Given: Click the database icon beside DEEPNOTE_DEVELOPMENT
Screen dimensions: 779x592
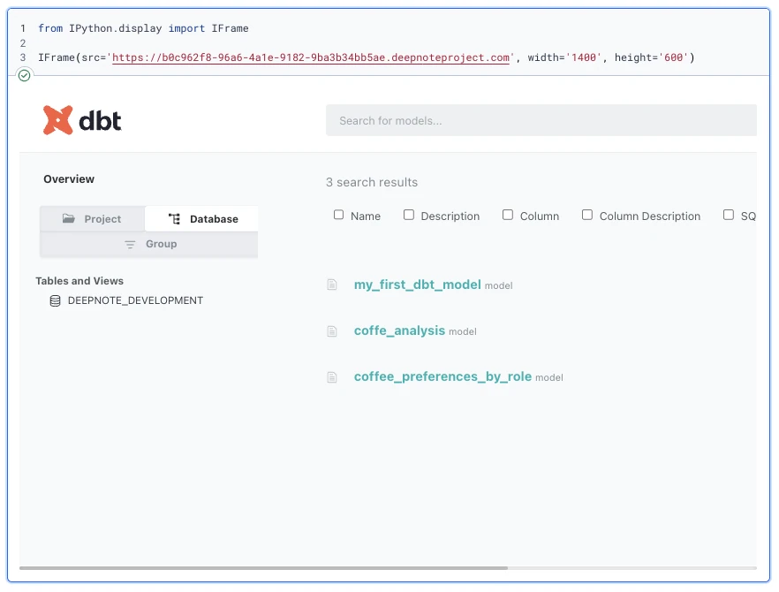Looking at the screenshot, I should coord(55,300).
